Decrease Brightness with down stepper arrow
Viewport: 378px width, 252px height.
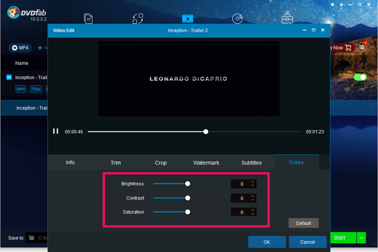tap(253, 186)
